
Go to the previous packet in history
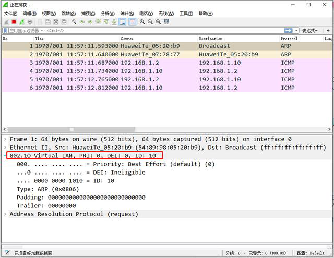pos(82,22)
